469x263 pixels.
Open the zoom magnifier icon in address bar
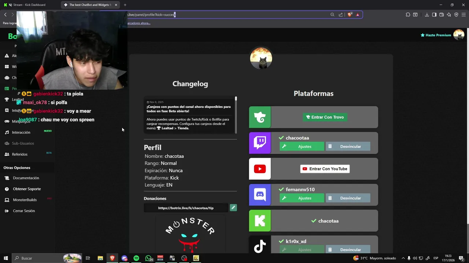[332, 15]
